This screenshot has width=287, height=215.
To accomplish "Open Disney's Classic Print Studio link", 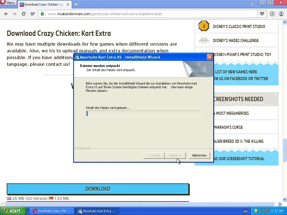I will tap(239, 27).
